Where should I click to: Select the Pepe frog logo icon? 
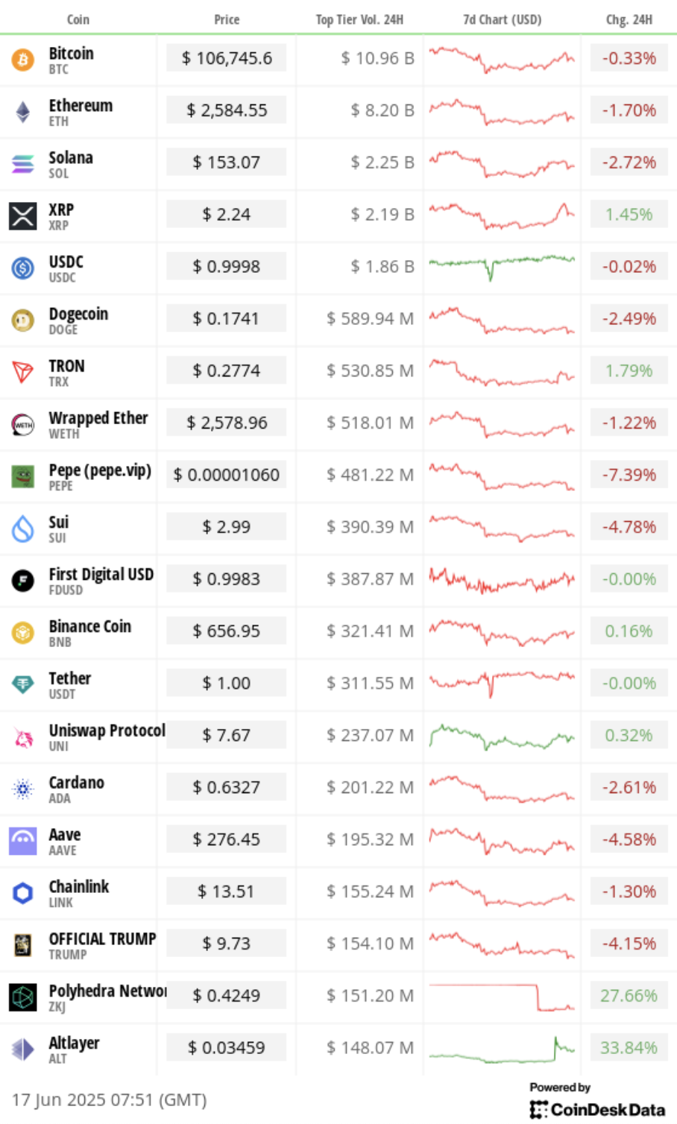23,476
